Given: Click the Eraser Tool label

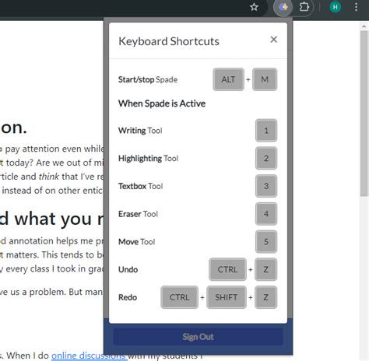Looking at the screenshot, I should point(138,214).
